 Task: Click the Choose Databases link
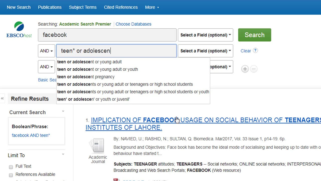coord(133,24)
